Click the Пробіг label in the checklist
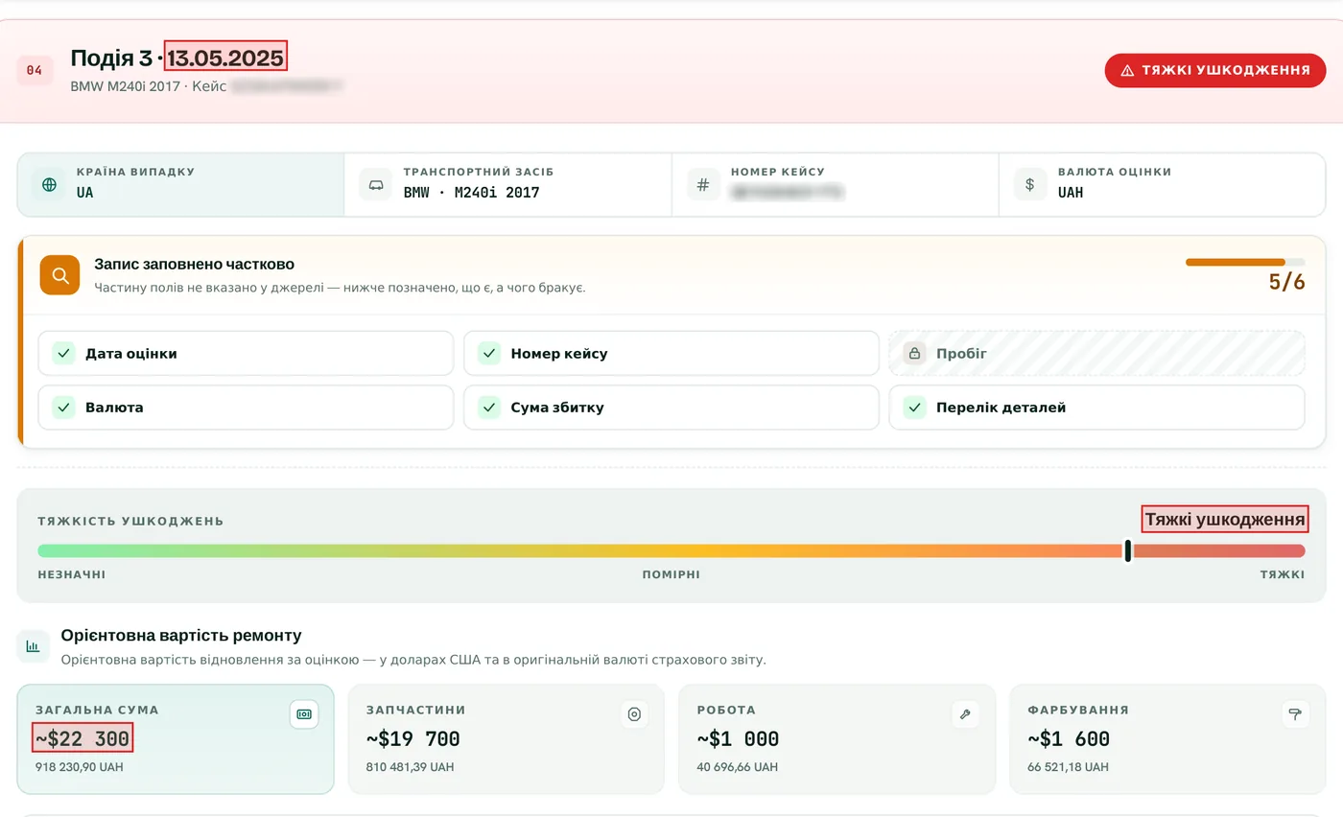The image size is (1343, 817). coord(961,354)
